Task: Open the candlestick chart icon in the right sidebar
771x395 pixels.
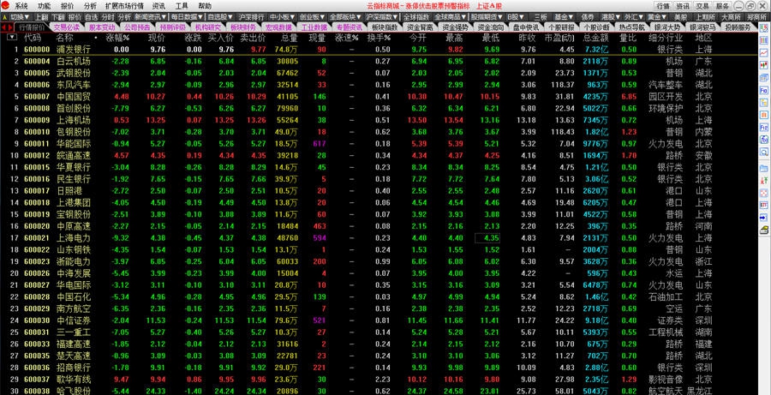Action: click(x=763, y=65)
